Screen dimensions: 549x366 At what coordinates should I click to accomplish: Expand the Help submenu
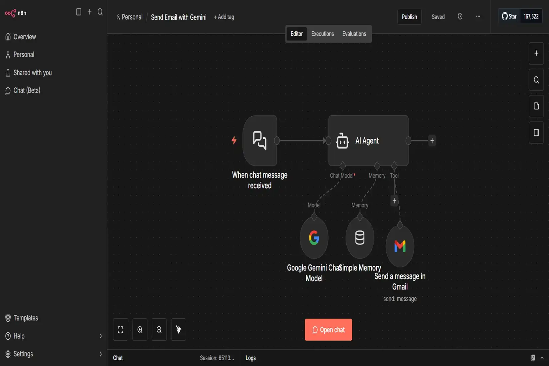tap(100, 336)
